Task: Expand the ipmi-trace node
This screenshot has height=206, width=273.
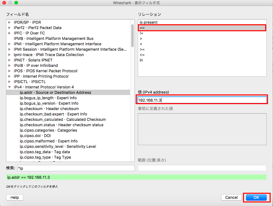Action: click(x=9, y=55)
